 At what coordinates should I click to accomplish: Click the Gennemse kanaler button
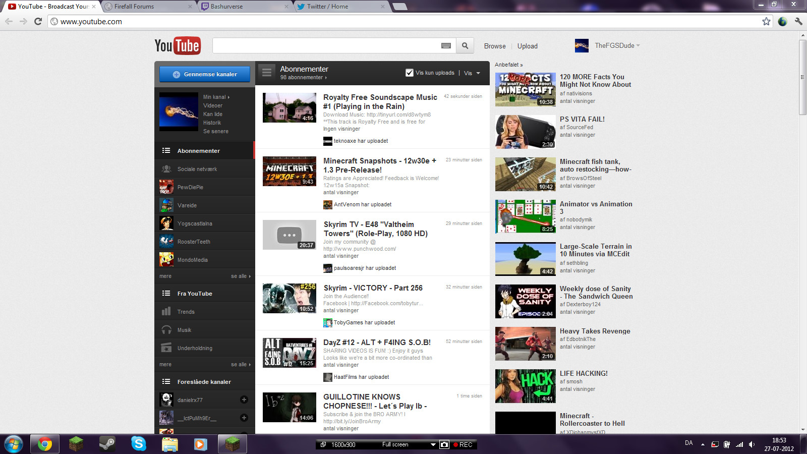coord(205,74)
